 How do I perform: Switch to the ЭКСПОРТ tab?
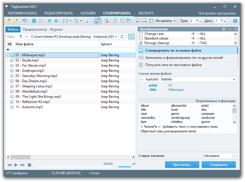pos(146,13)
